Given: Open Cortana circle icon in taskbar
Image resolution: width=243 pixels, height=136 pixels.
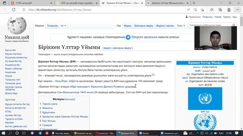Looking at the screenshot, I should [17, 133].
